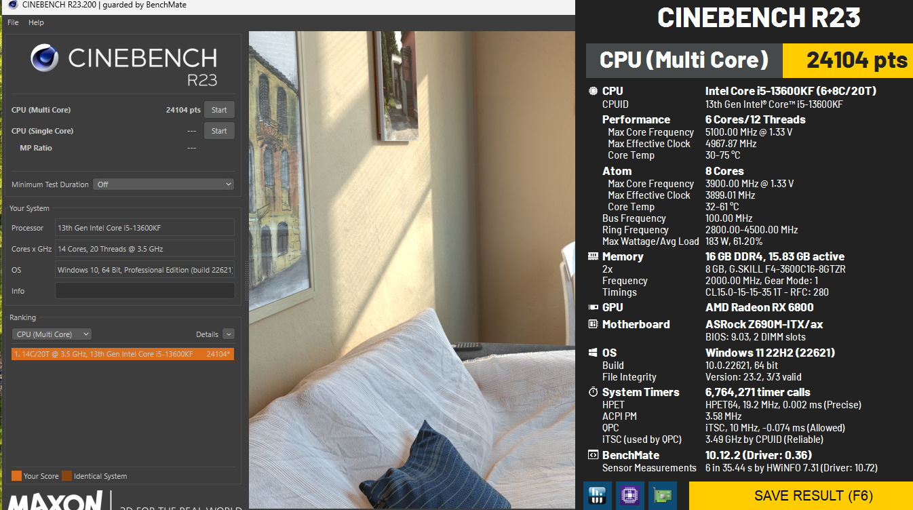This screenshot has height=510, width=913.
Task: Click the empty Info field
Action: [x=144, y=291]
